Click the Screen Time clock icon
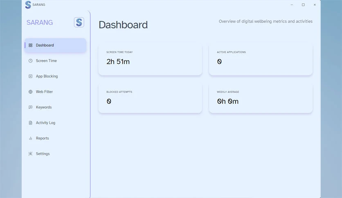 [31, 61]
